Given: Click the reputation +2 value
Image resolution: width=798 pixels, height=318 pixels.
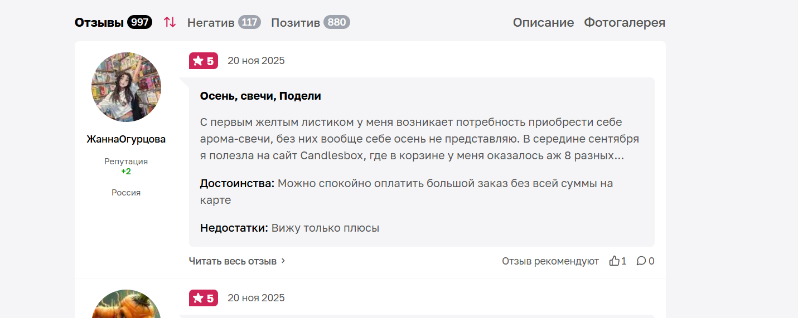Looking at the screenshot, I should (x=126, y=172).
